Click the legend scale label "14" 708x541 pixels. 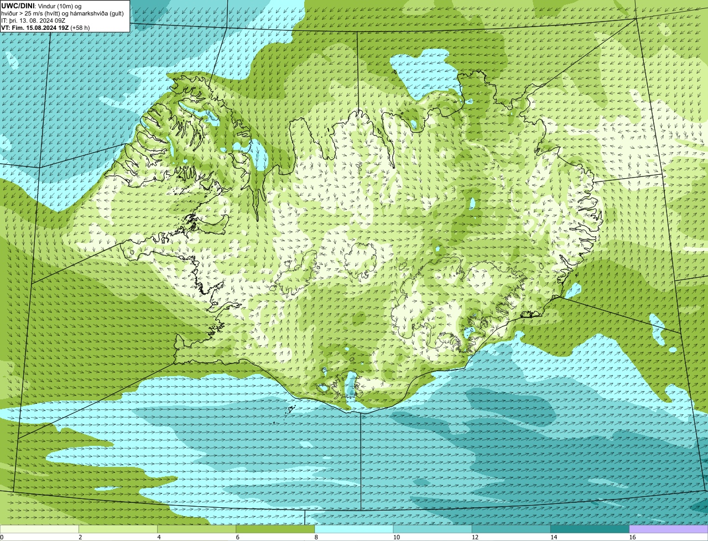pos(553,537)
